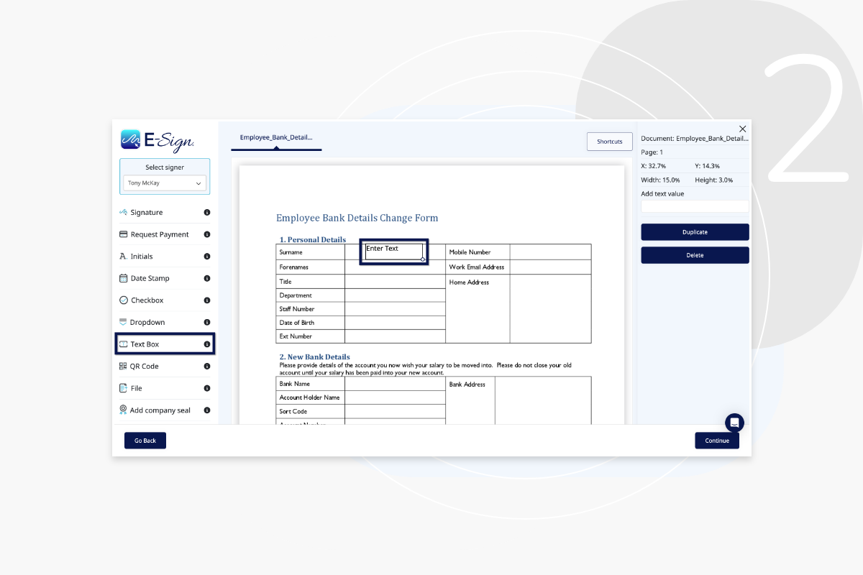The image size is (863, 575).
Task: Click the Forenames cell in the form
Action: (310, 267)
